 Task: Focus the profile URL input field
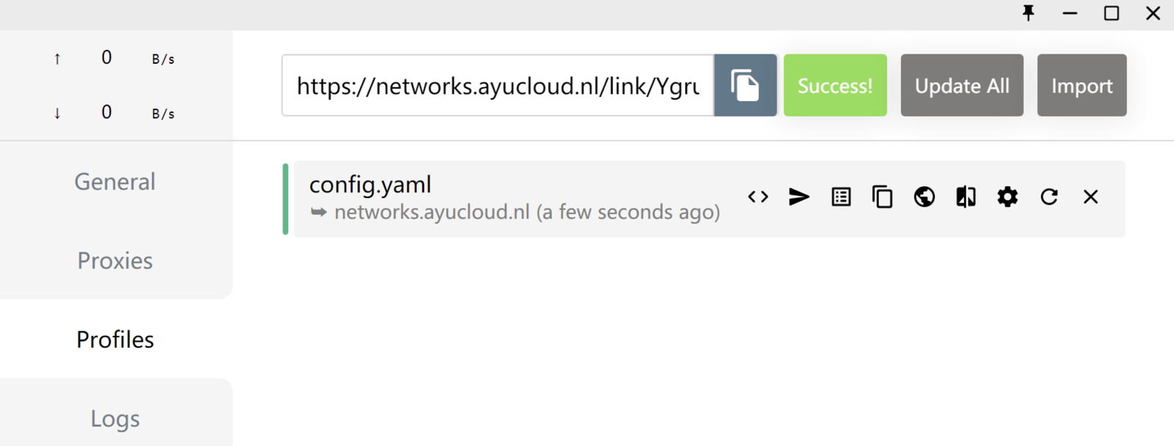[497, 85]
